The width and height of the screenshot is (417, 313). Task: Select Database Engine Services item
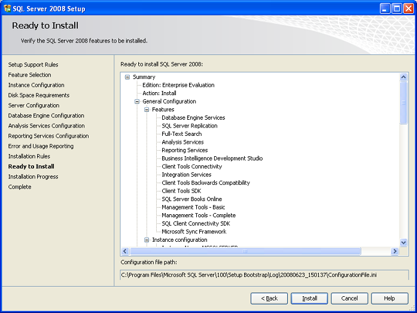193,118
